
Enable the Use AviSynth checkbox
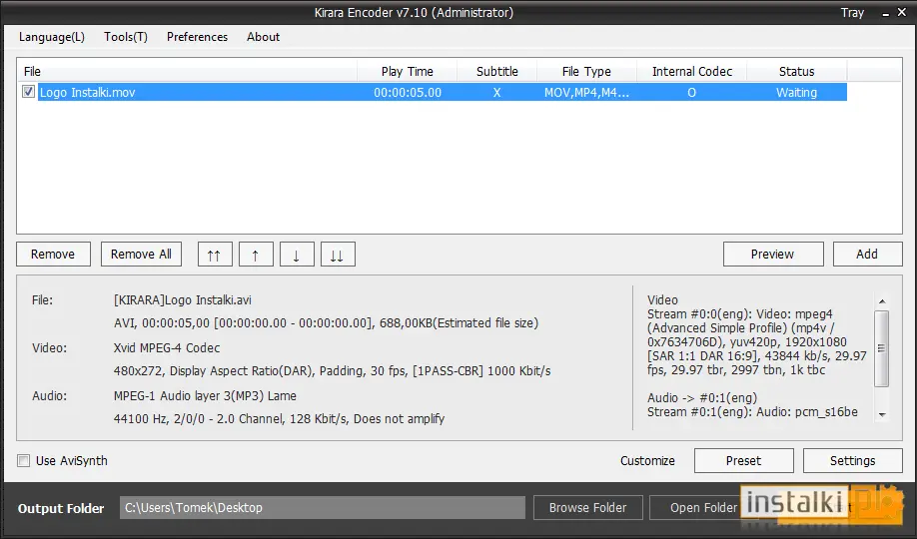point(23,461)
